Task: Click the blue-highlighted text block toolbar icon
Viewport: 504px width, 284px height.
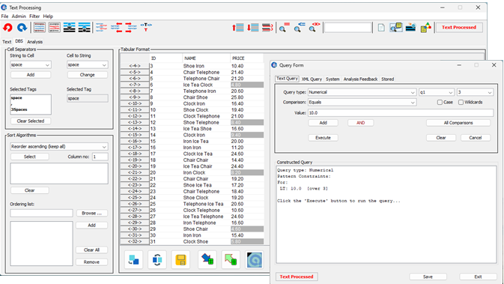Action: click(x=39, y=27)
